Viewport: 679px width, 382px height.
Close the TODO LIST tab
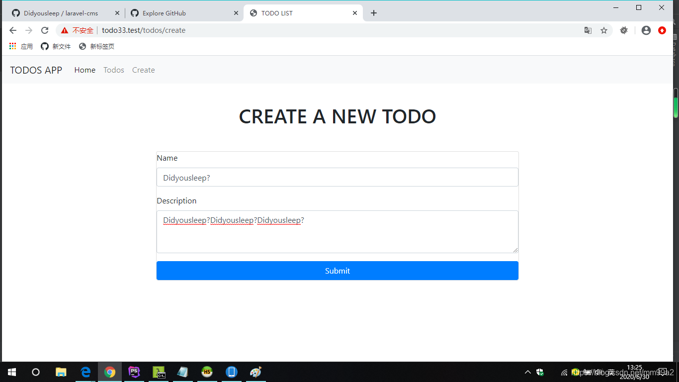click(355, 13)
